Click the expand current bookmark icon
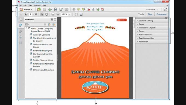The width and height of the screenshot is (186, 105). tap(54, 24)
